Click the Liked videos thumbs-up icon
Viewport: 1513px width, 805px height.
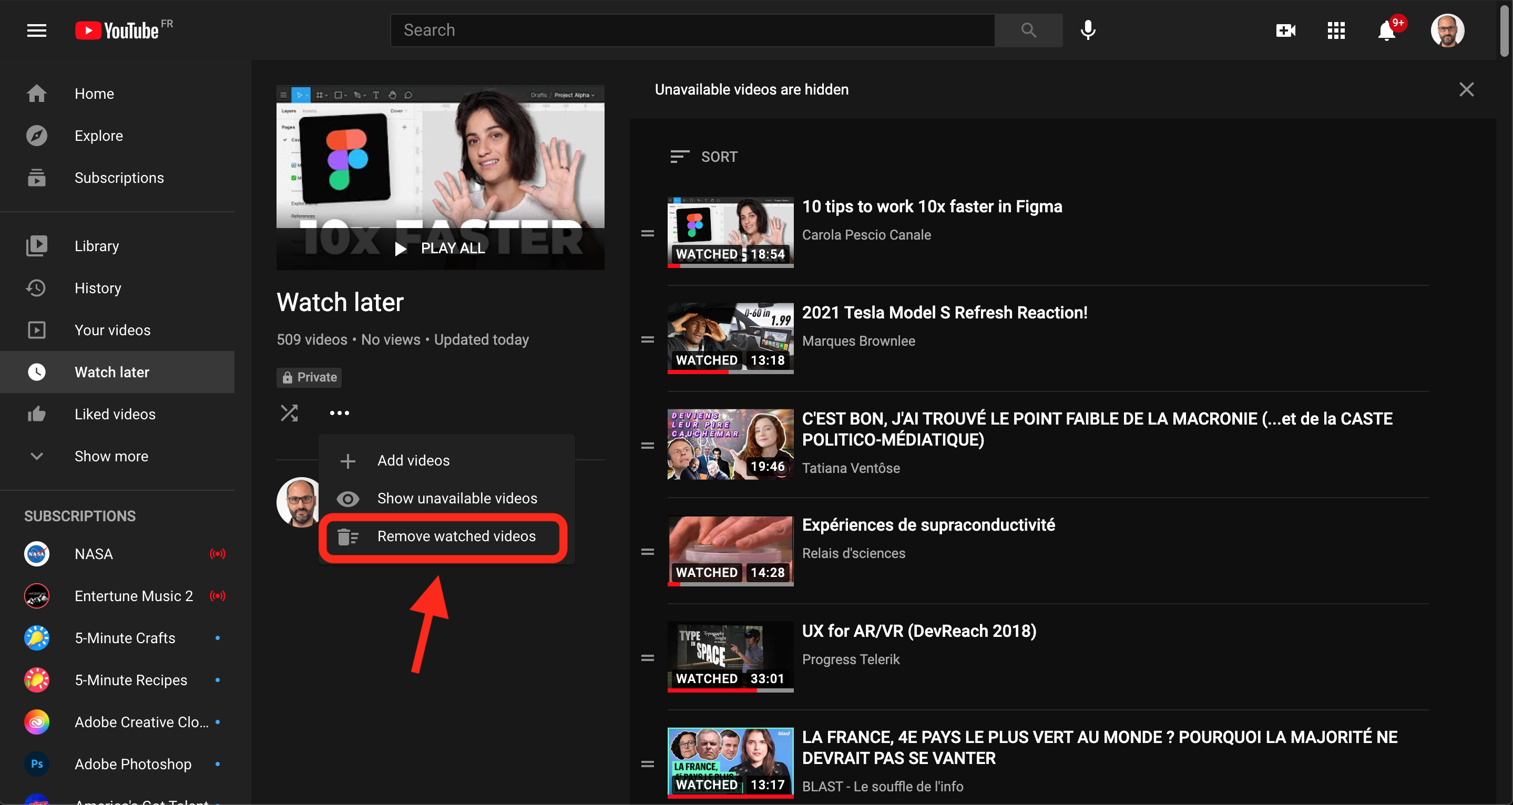pos(36,414)
